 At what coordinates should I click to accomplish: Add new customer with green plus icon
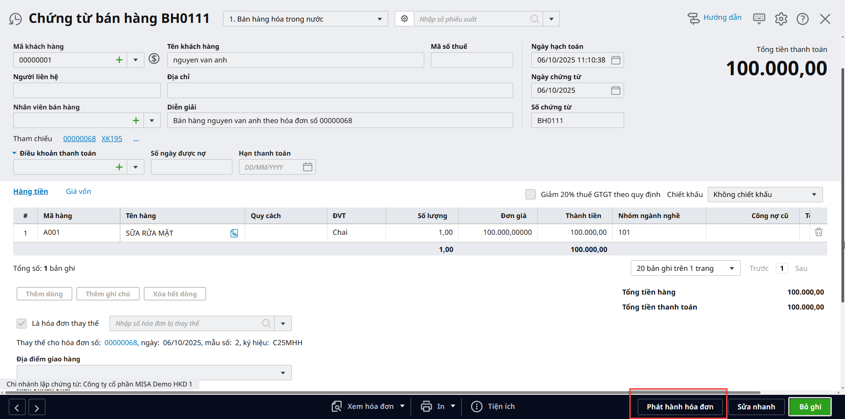(119, 60)
